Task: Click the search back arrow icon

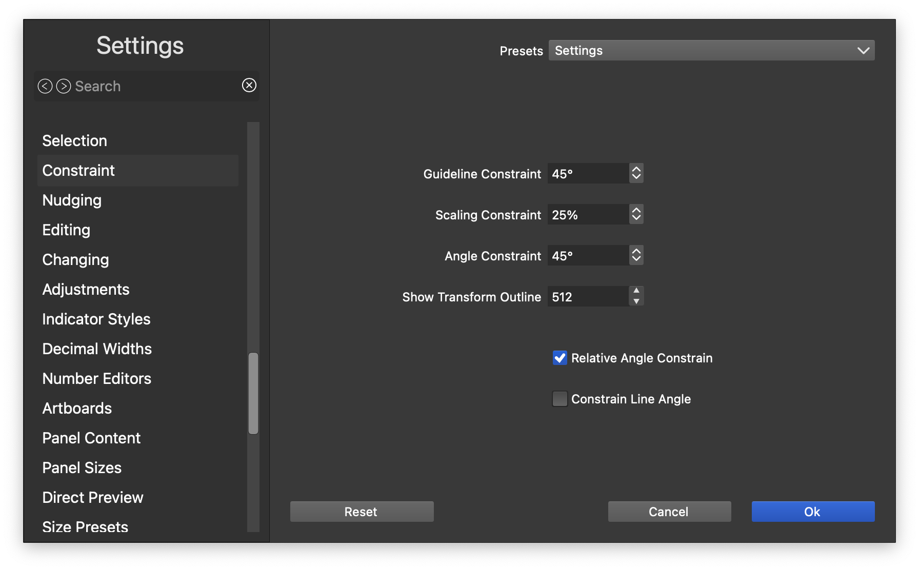Action: 45,86
